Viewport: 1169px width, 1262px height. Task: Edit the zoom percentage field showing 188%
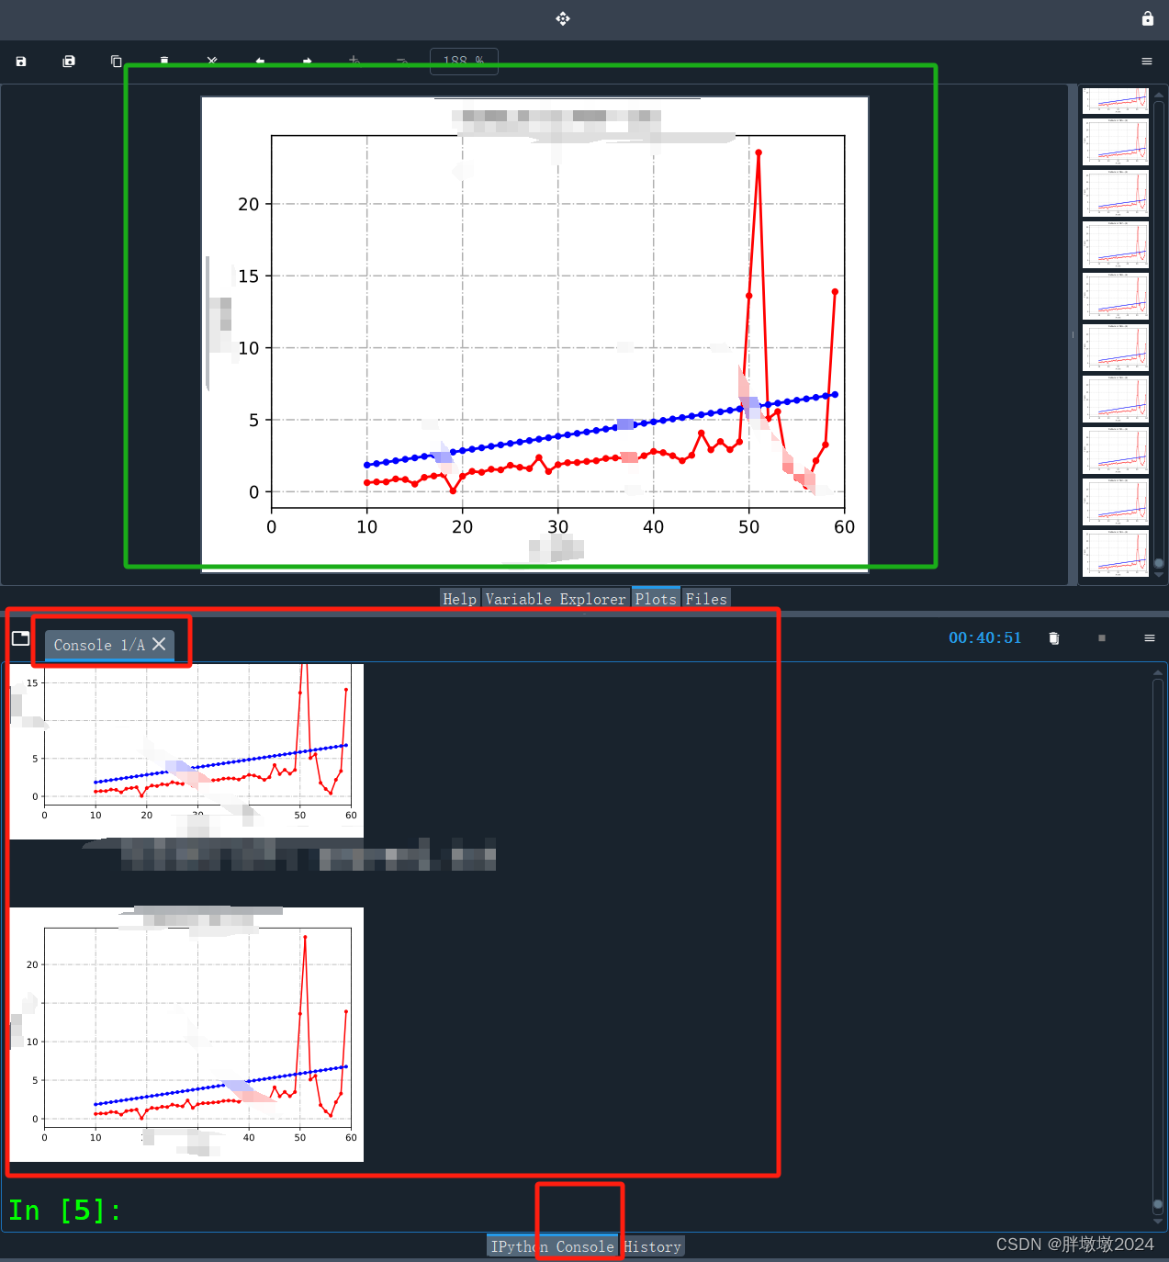pos(464,61)
